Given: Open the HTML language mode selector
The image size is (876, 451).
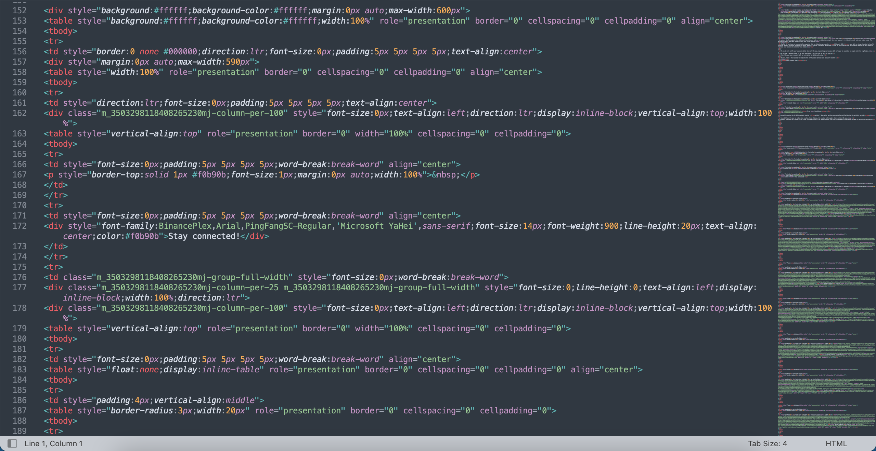Looking at the screenshot, I should tap(838, 443).
